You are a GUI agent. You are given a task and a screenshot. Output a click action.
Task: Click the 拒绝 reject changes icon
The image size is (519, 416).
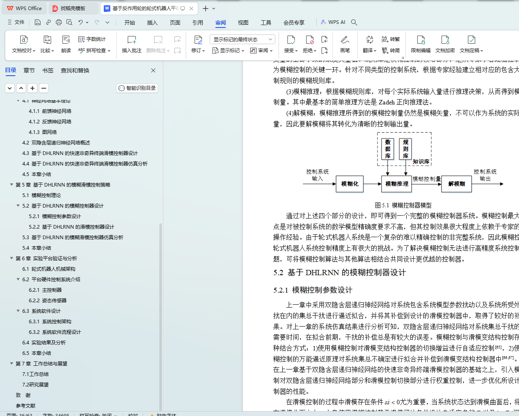pyautogui.click(x=309, y=40)
